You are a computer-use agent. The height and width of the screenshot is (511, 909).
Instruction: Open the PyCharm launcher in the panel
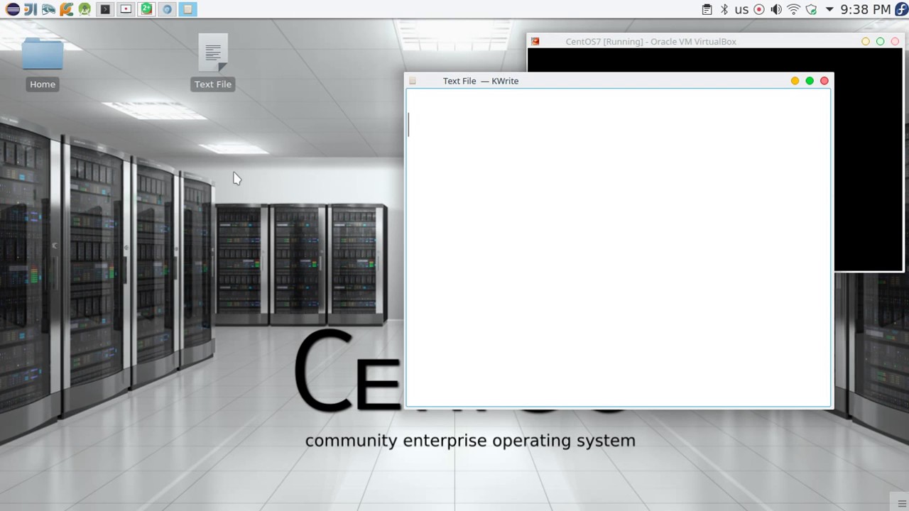point(66,9)
